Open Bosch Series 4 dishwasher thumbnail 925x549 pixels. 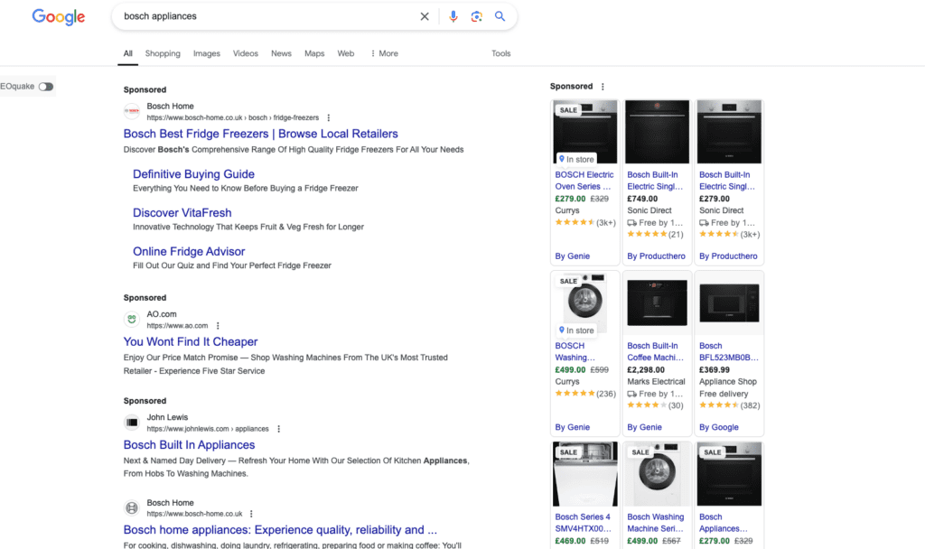tap(585, 474)
